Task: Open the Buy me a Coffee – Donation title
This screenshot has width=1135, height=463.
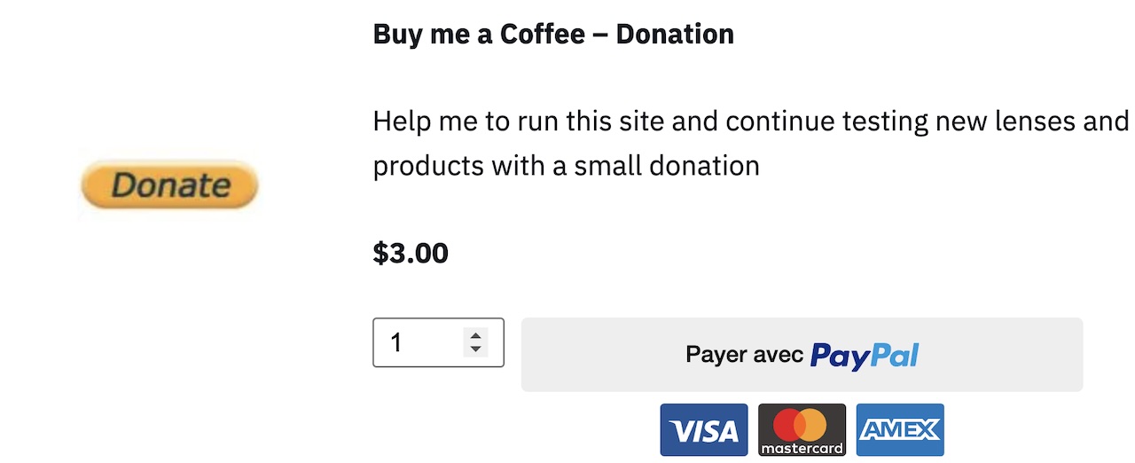Action: (x=553, y=35)
